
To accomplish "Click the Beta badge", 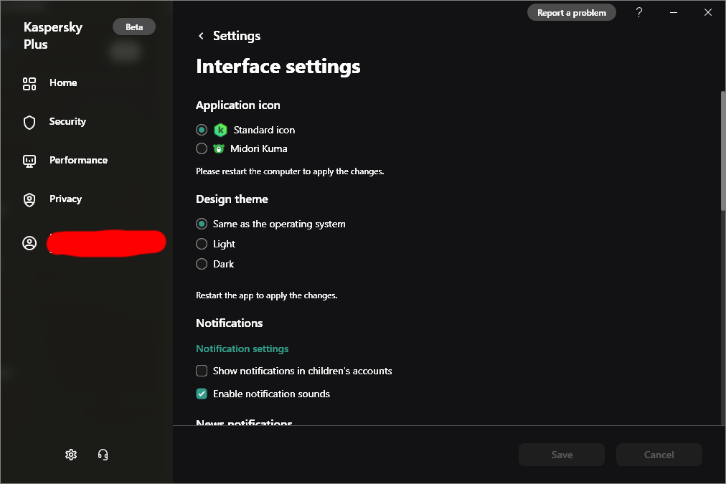I will [134, 27].
